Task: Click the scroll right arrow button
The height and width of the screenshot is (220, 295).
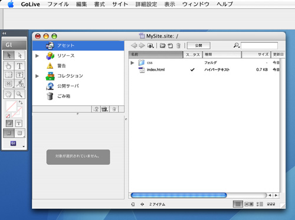Action: point(276,195)
